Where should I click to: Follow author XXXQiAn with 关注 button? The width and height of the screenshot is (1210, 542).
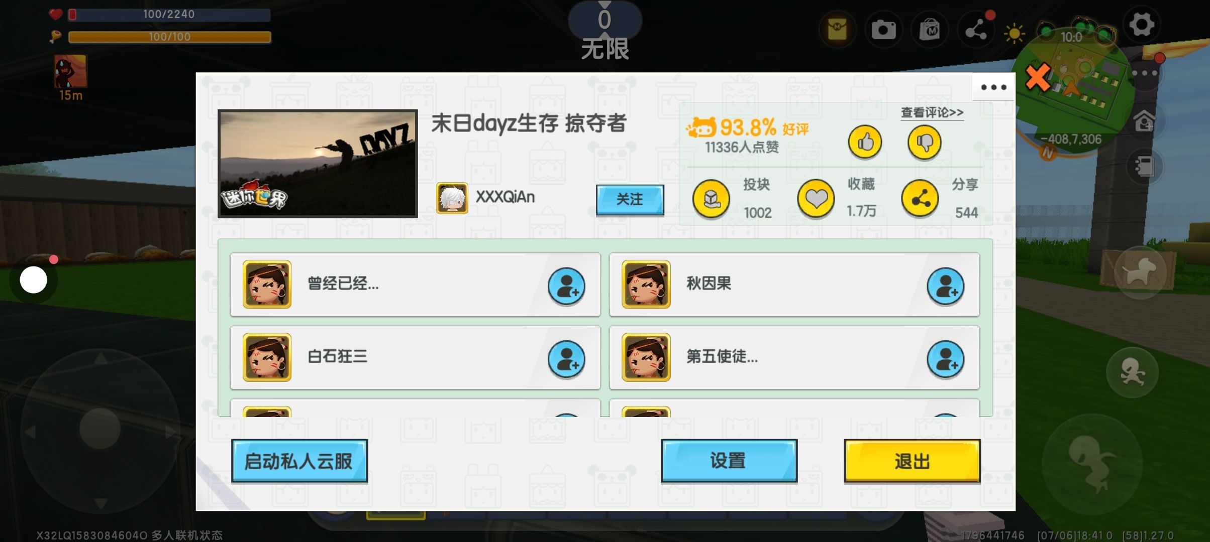[630, 200]
